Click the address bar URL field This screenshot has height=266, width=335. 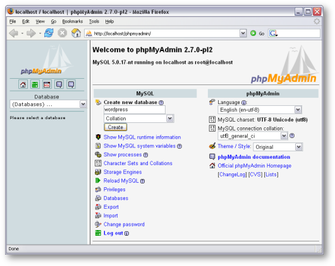(166, 33)
